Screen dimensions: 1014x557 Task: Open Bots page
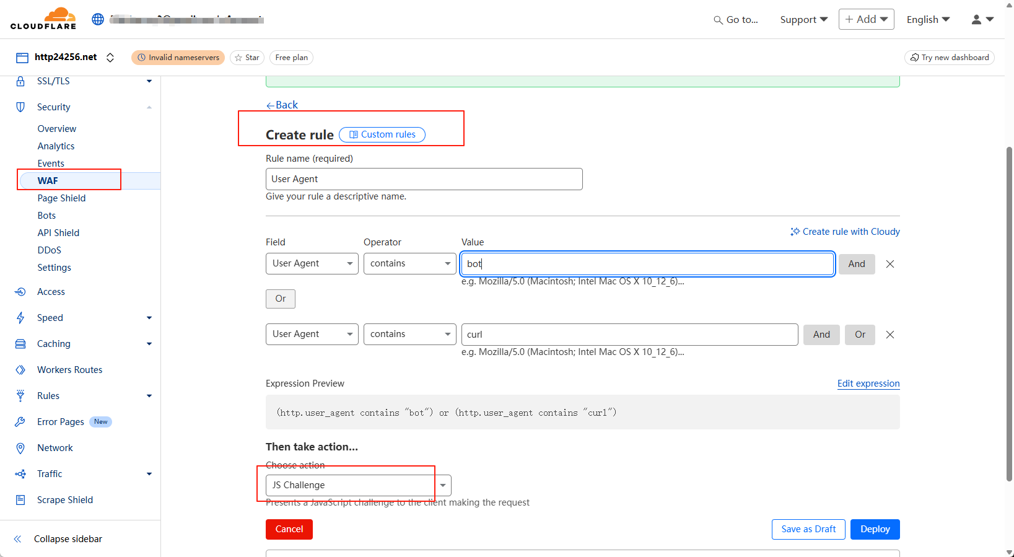pyautogui.click(x=46, y=216)
